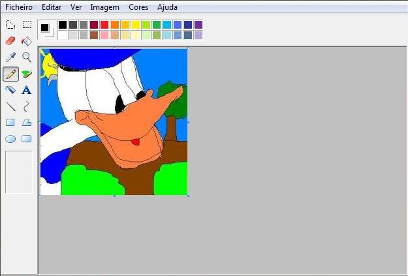
Task: Select the Eraser tool
Action: point(10,41)
